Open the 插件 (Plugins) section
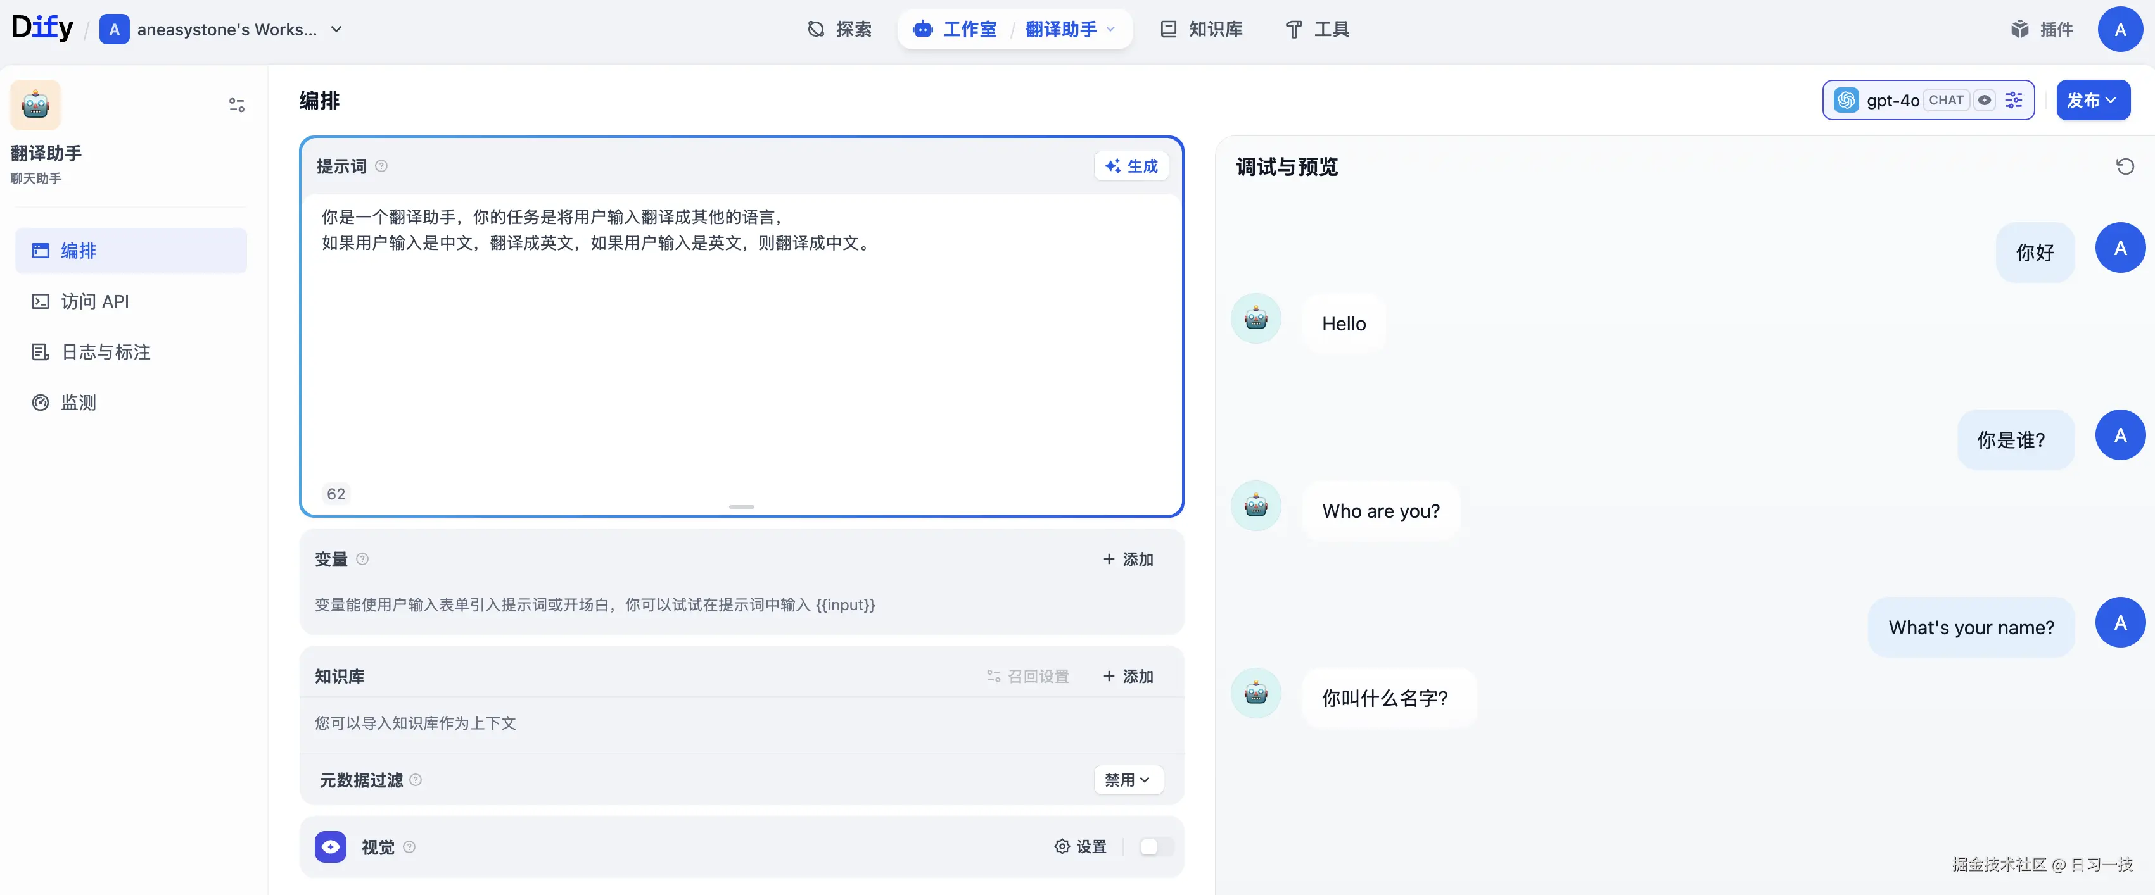The width and height of the screenshot is (2155, 895). click(2042, 28)
